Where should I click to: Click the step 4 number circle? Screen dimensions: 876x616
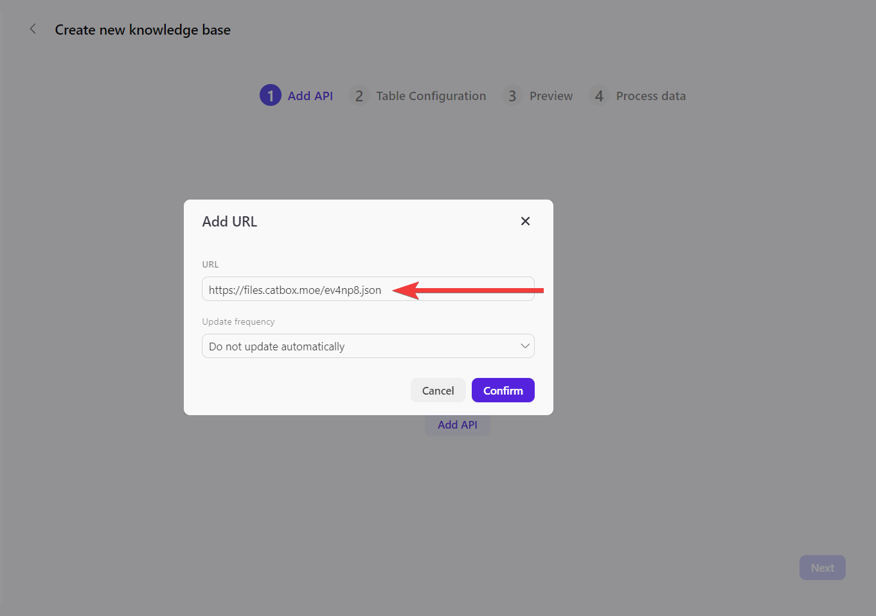click(599, 96)
